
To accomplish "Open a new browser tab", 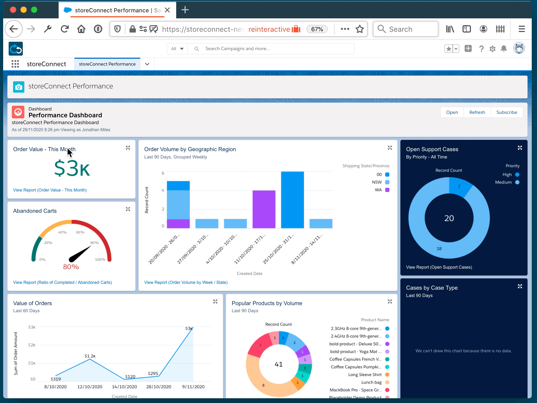I will tap(185, 10).
